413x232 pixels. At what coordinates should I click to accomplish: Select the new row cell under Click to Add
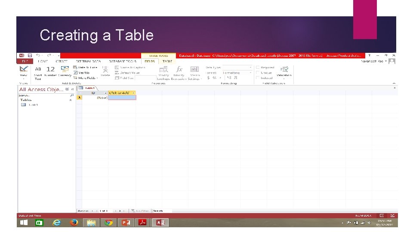pyautogui.click(x=122, y=98)
